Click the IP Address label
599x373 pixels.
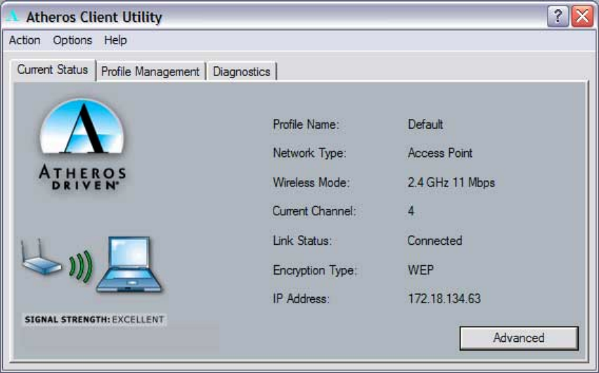301,299
